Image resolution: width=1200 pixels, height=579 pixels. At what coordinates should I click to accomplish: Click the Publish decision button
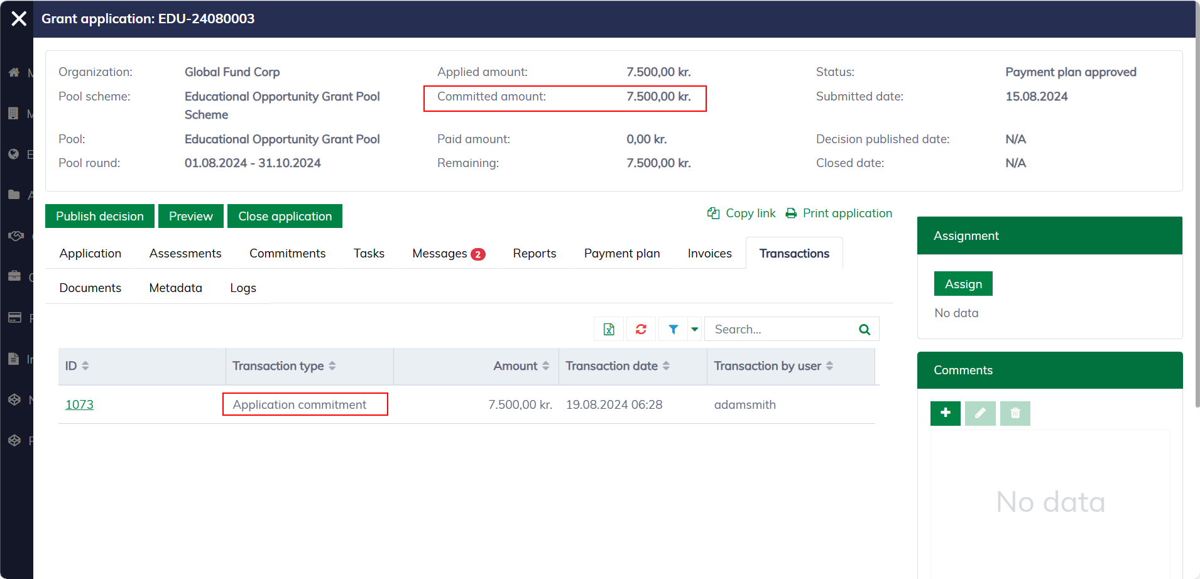coord(99,216)
